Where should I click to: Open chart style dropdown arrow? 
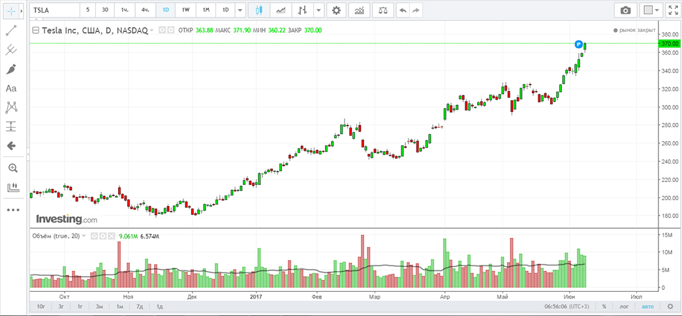[319, 10]
